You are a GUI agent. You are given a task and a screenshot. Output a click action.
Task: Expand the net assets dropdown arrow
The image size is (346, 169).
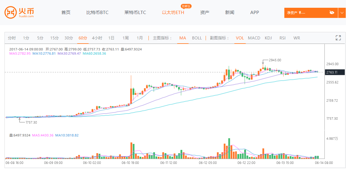click(342, 13)
